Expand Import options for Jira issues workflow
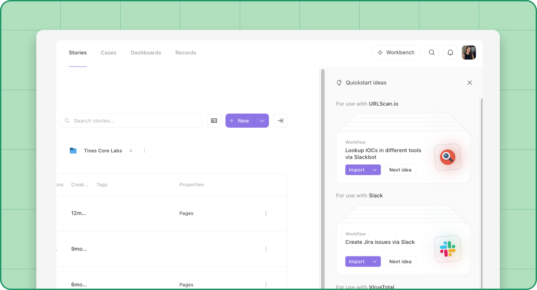This screenshot has height=290, width=537. pyautogui.click(x=375, y=261)
